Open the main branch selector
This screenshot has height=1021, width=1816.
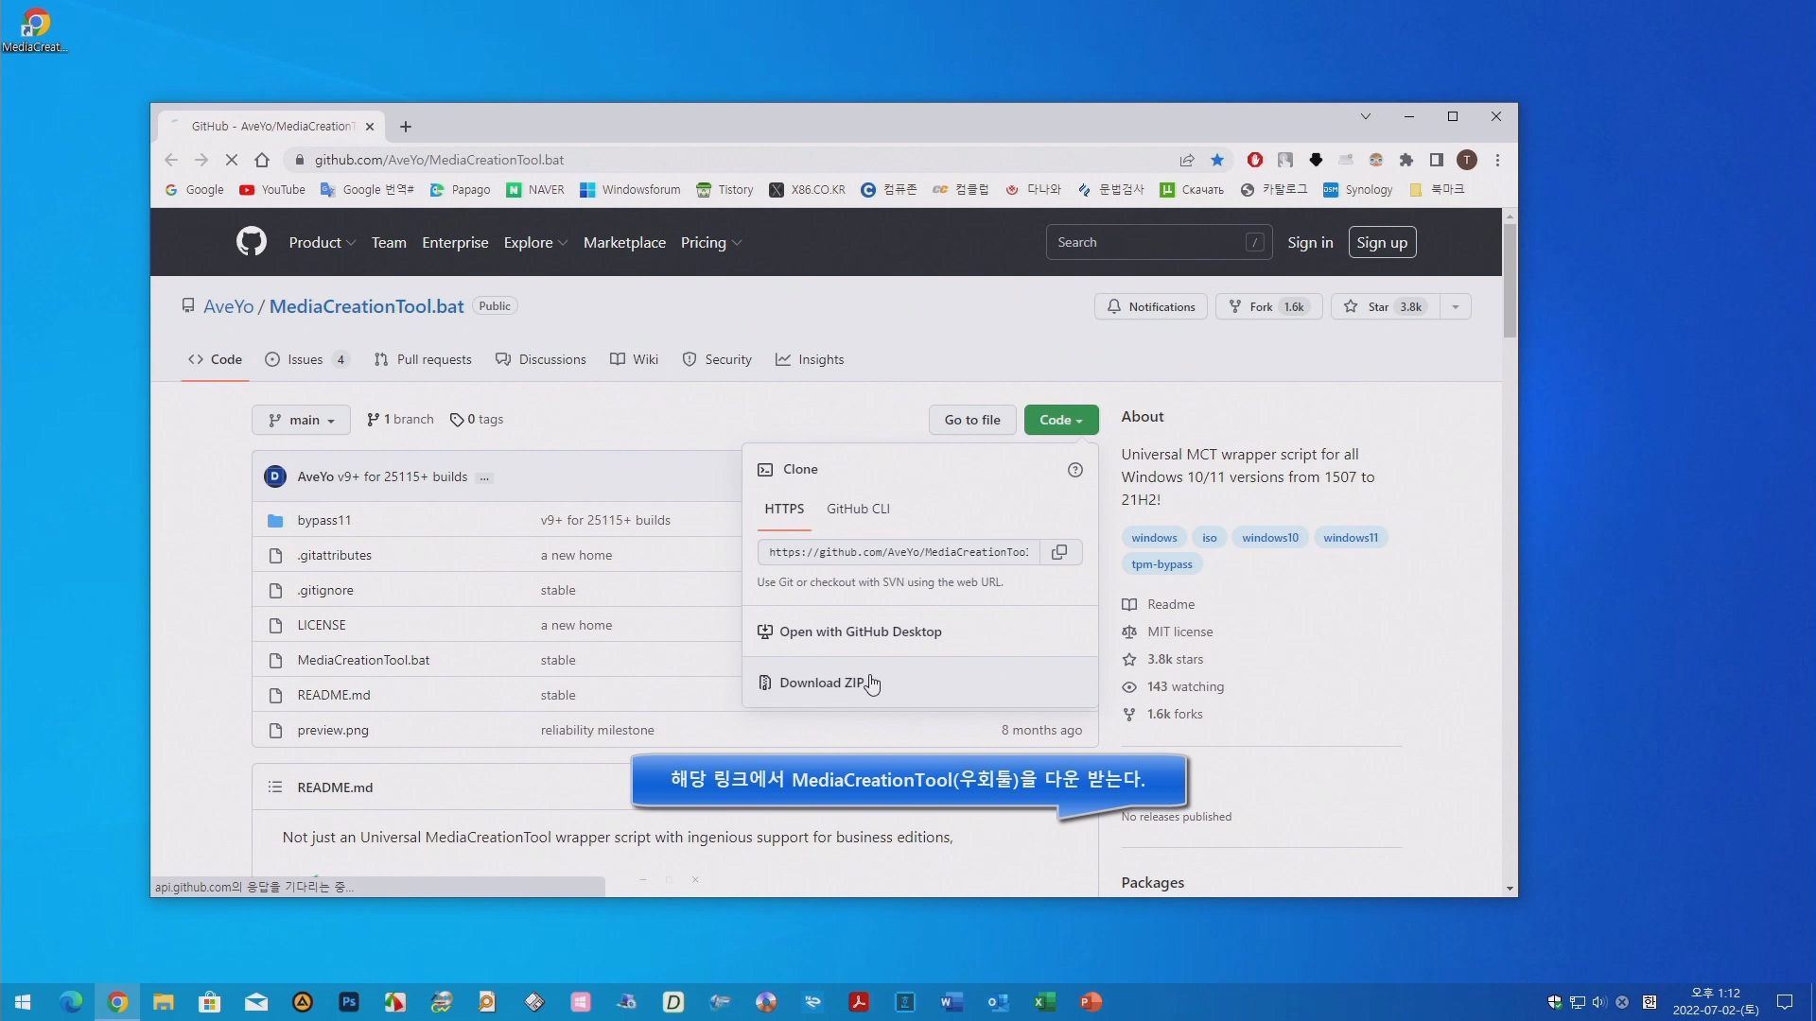pos(301,420)
